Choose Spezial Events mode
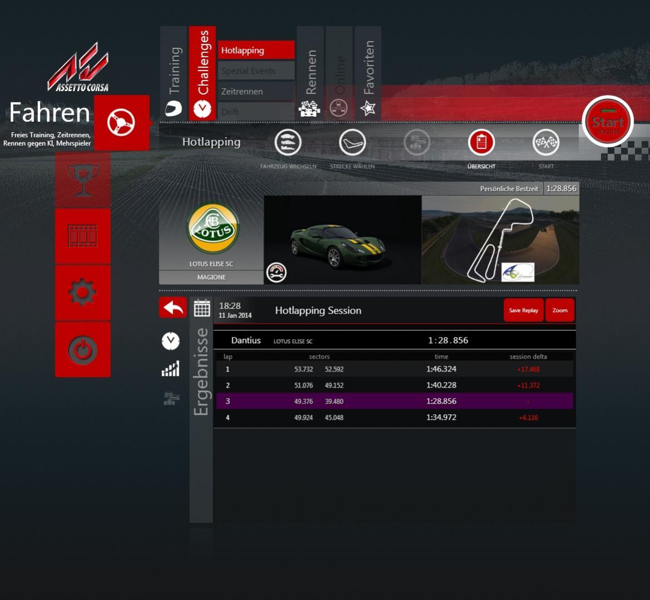 tap(256, 71)
